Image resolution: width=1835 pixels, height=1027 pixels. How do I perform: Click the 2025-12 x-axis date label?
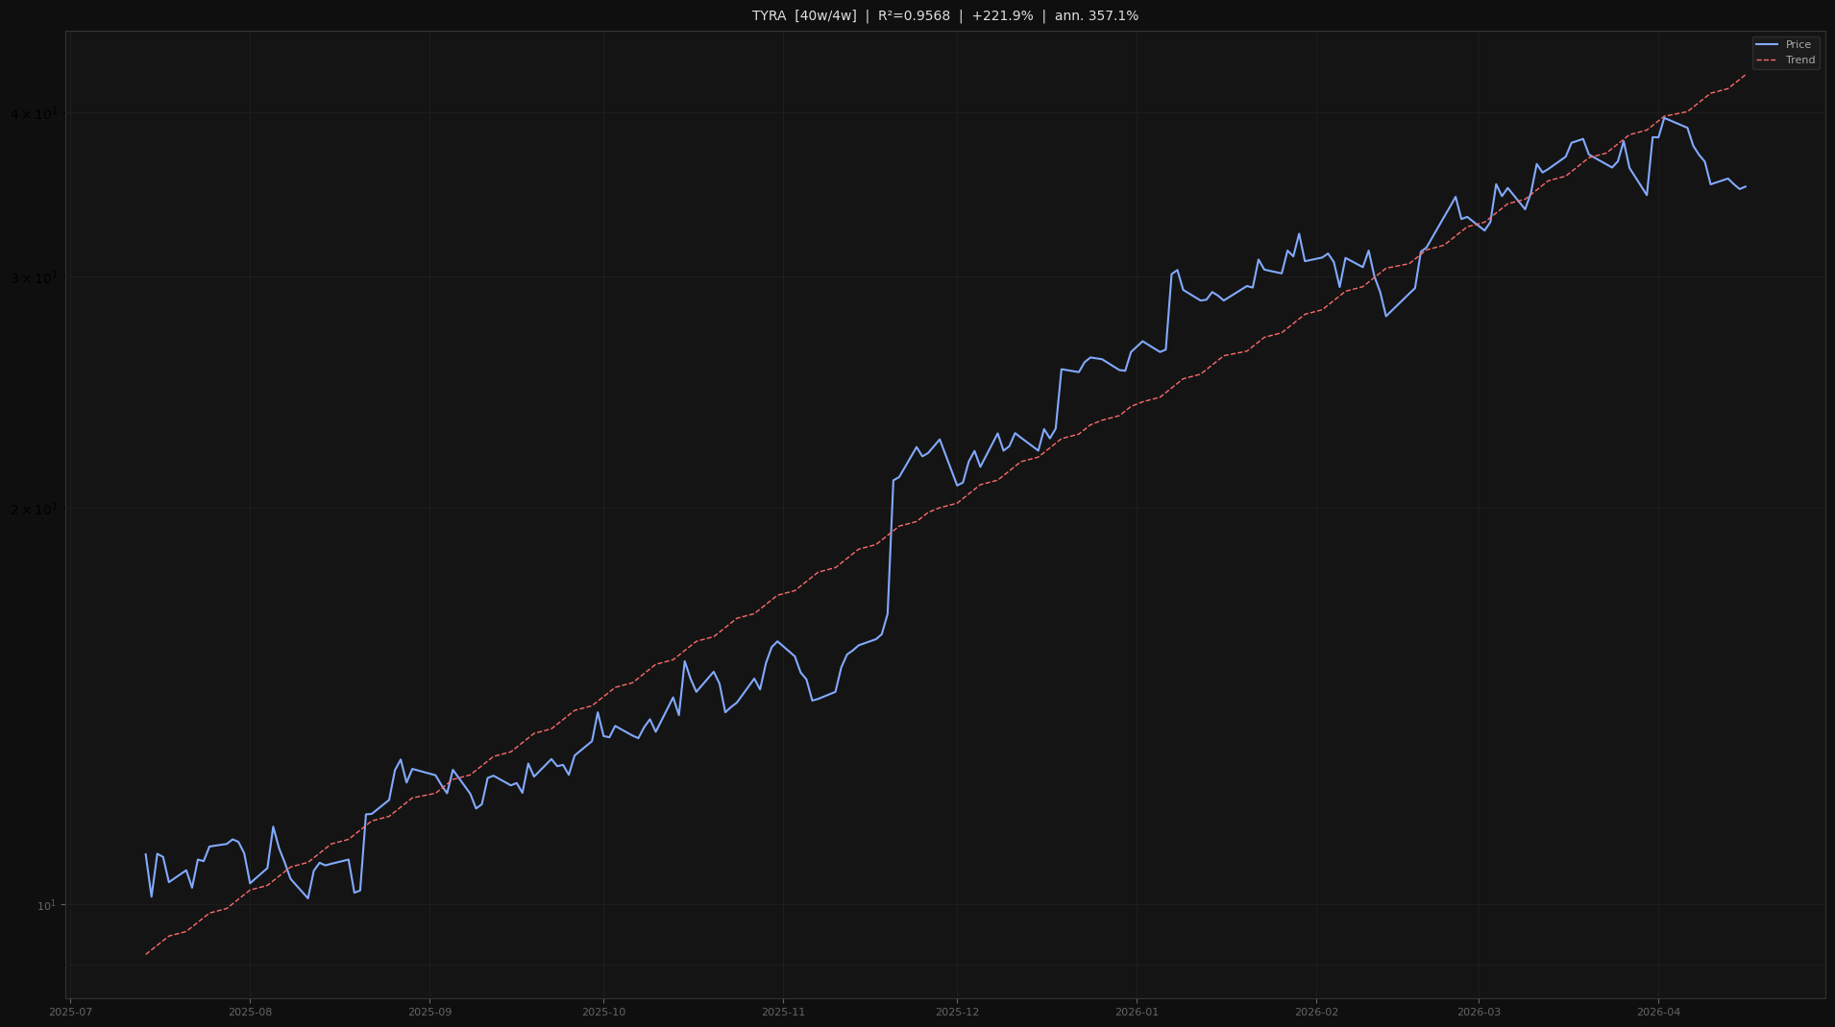tap(957, 1013)
